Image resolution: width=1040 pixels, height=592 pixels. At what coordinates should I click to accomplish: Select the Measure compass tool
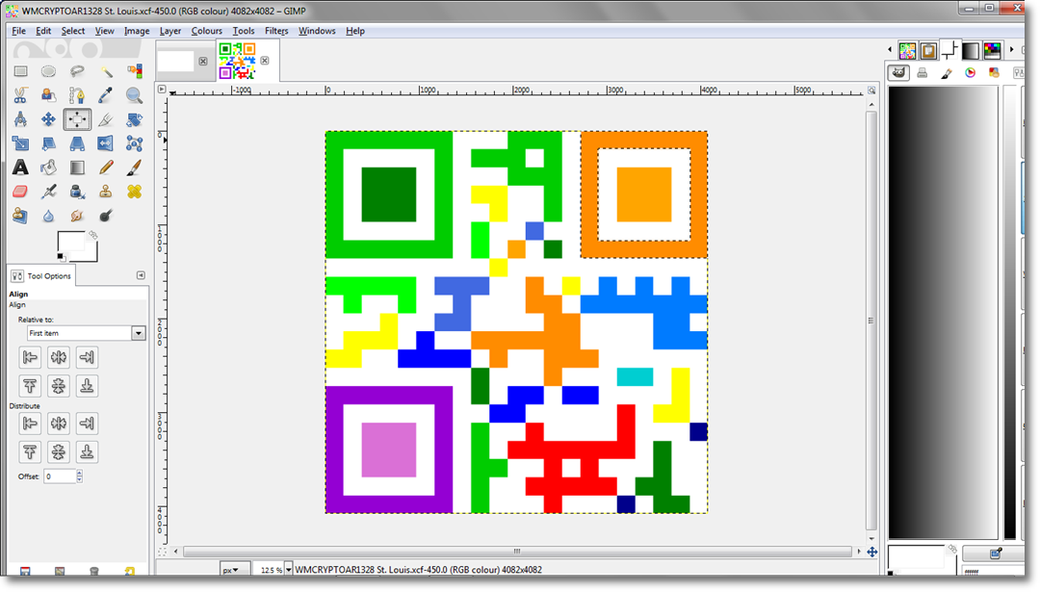coord(20,119)
